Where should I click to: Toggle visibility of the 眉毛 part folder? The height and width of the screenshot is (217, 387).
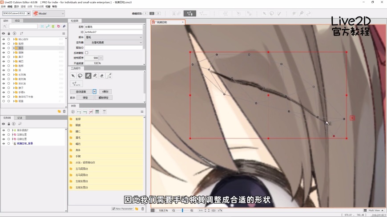click(x=4, y=48)
